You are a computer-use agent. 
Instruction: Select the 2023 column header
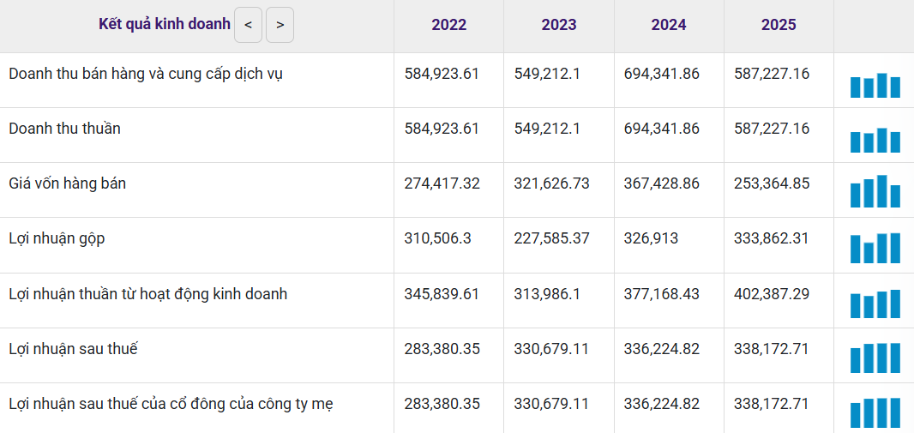[559, 25]
